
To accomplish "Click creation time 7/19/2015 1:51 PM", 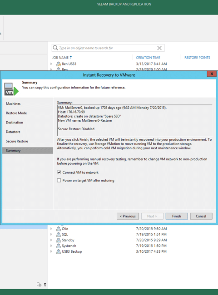I will (x=151, y=235).
